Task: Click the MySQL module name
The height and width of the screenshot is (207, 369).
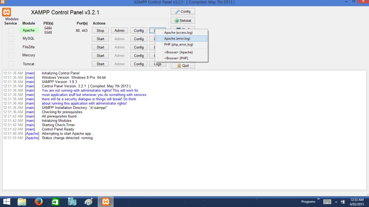Action: pyautogui.click(x=29, y=39)
